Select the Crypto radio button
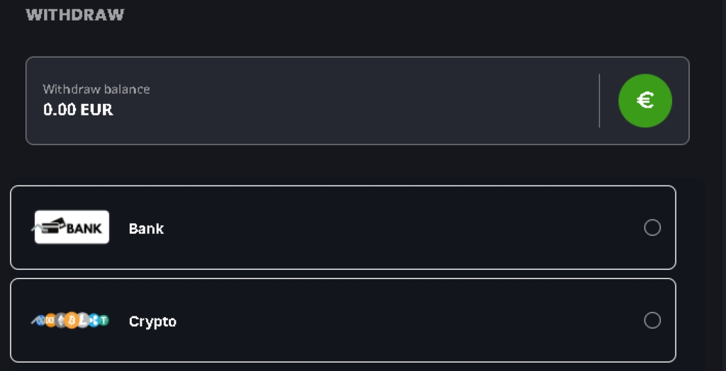 tap(652, 321)
